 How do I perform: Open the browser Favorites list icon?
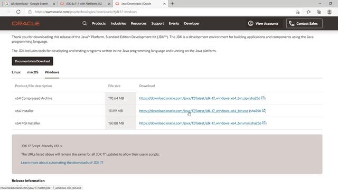coord(308,12)
